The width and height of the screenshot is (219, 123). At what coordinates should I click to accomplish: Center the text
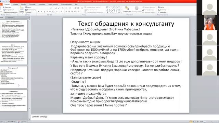[69, 12]
